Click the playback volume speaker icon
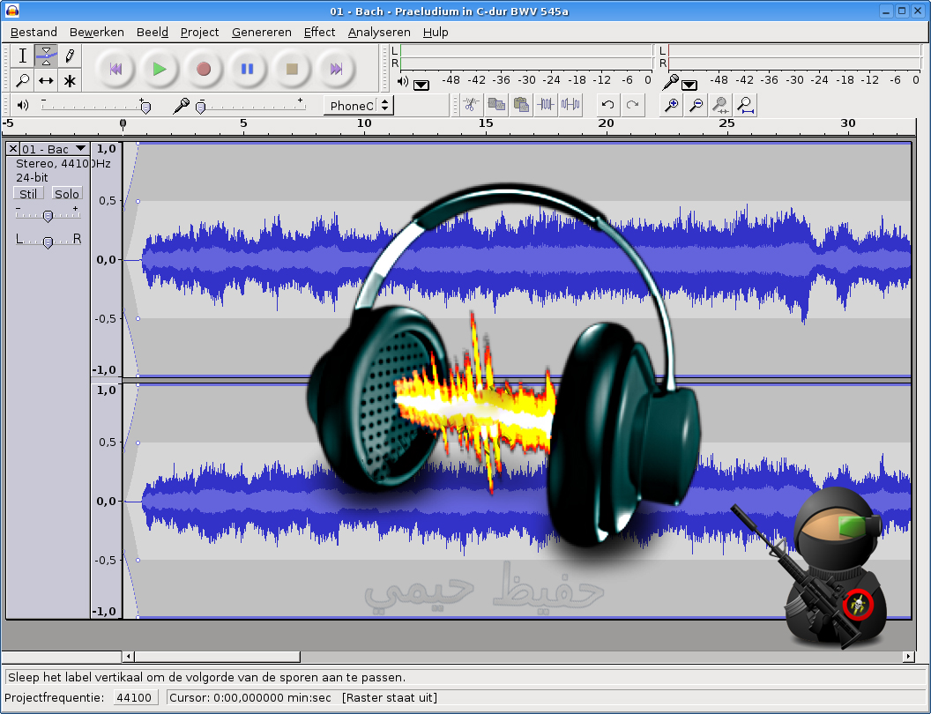Viewport: 931px width, 714px height. coord(23,105)
